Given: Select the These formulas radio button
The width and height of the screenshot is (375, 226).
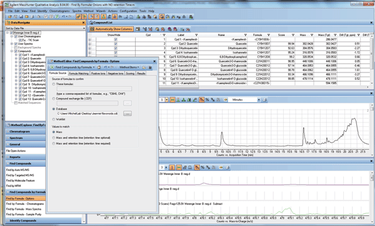Looking at the screenshot, I should [54, 84].
